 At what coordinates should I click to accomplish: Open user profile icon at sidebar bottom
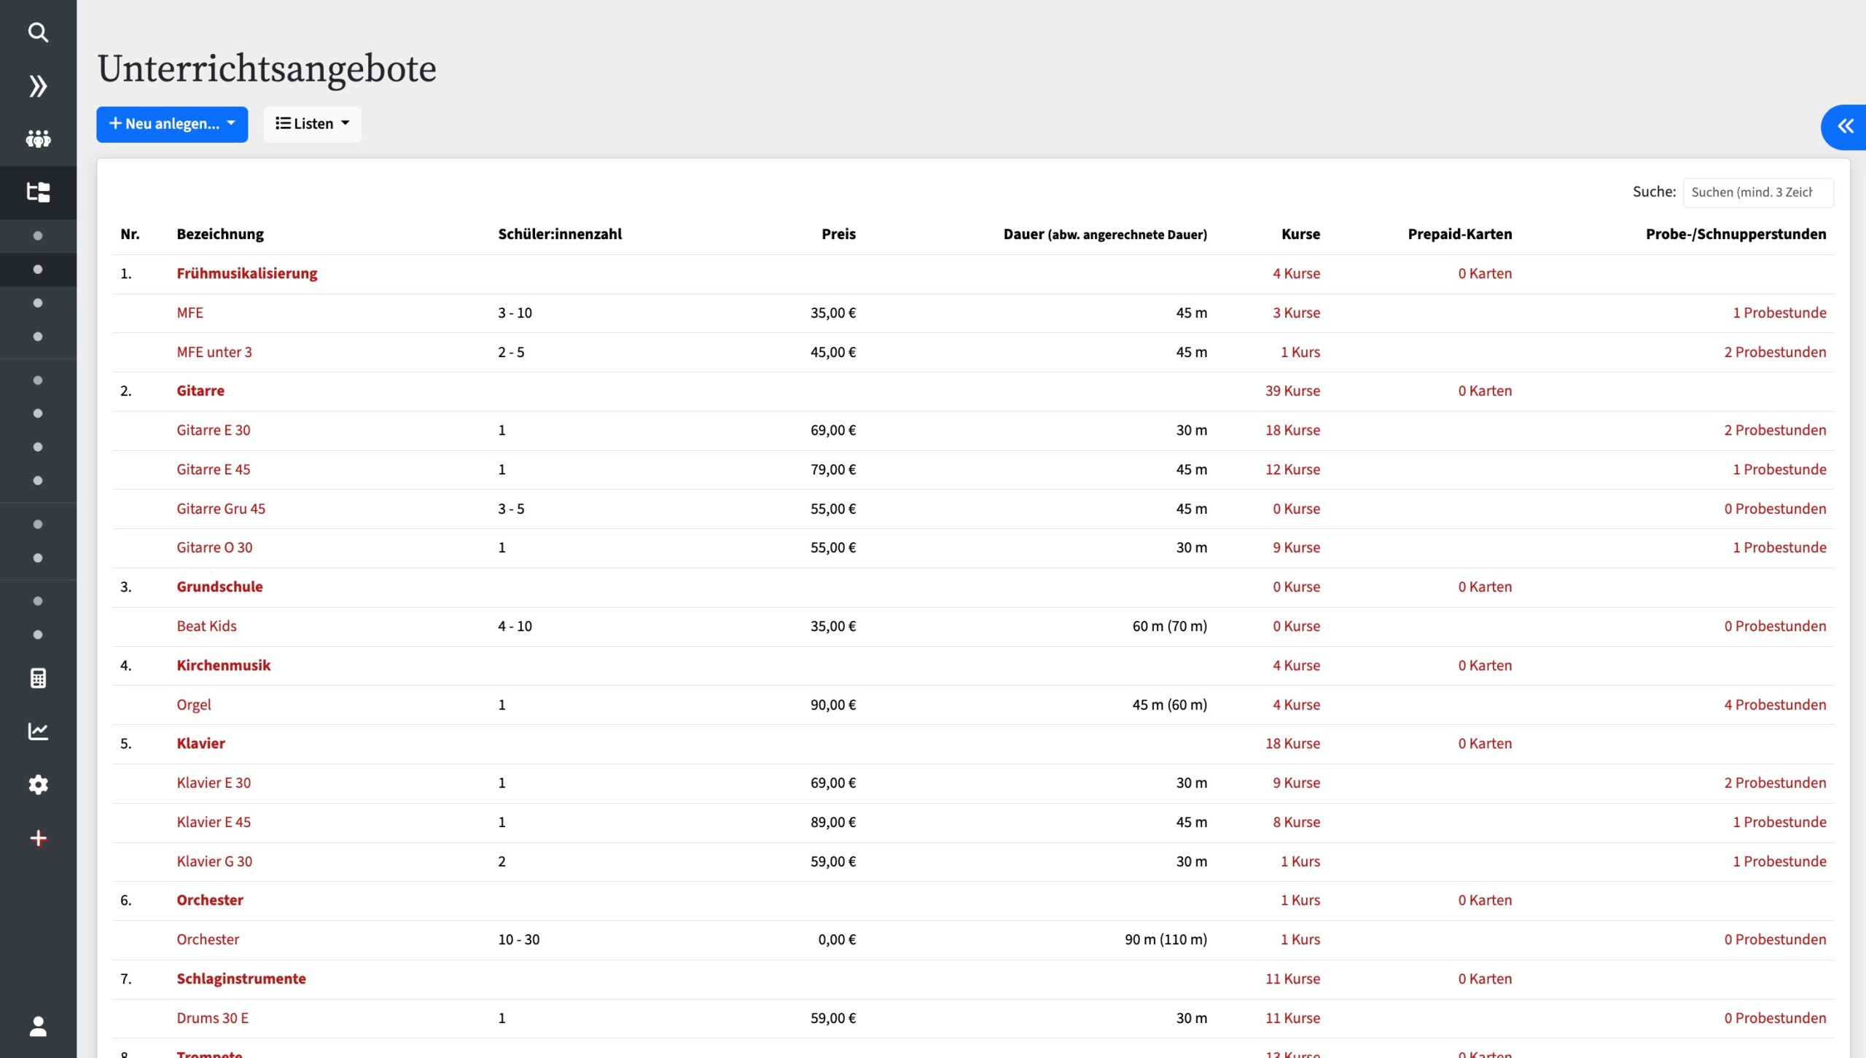pos(38,1026)
